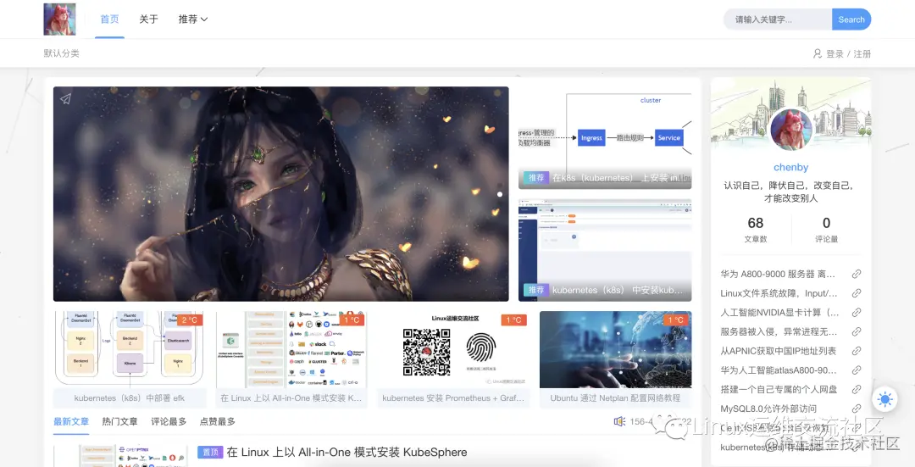Click the sidebar profile avatar
The image size is (915, 467).
(x=790, y=131)
